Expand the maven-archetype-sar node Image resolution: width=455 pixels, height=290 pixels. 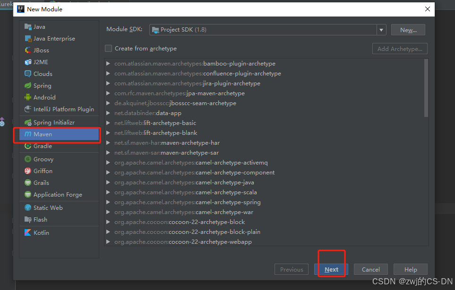pyautogui.click(x=108, y=153)
